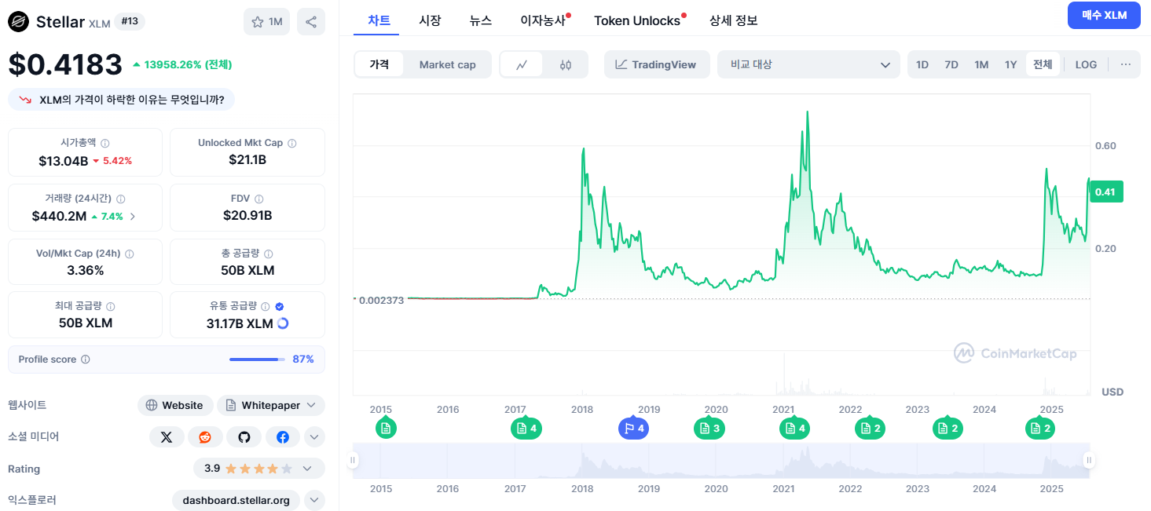1151x511 pixels.
Task: Open the X (Twitter) social link
Action: tap(167, 437)
